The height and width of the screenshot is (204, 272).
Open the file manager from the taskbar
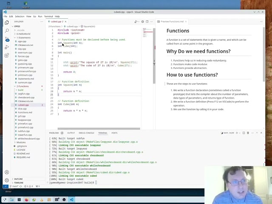coord(11,200)
